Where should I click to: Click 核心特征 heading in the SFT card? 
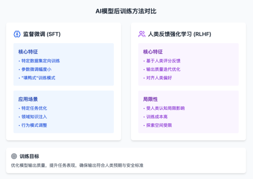click(x=28, y=52)
